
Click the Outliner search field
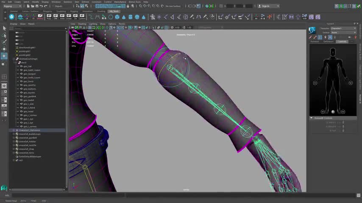coord(38,28)
